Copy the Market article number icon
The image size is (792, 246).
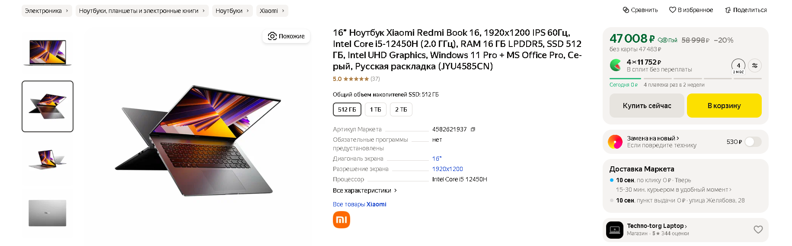473,129
